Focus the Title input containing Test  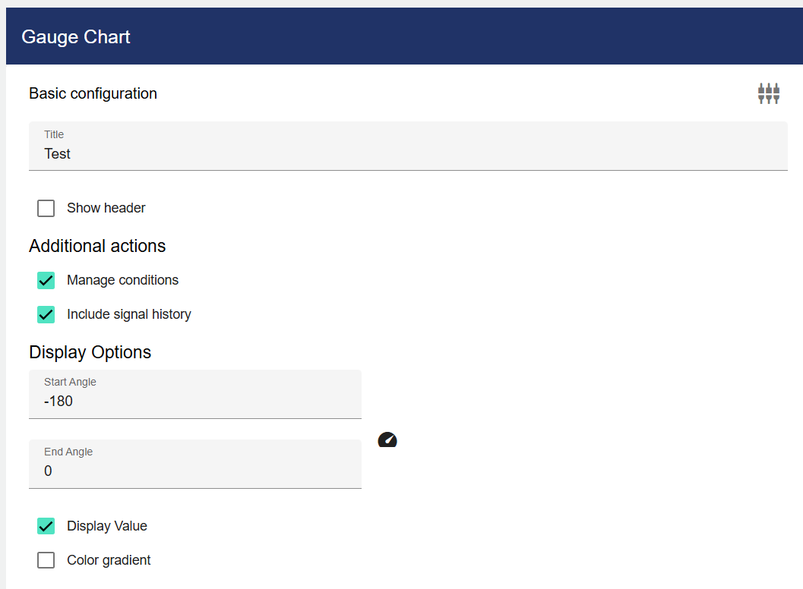(x=407, y=154)
